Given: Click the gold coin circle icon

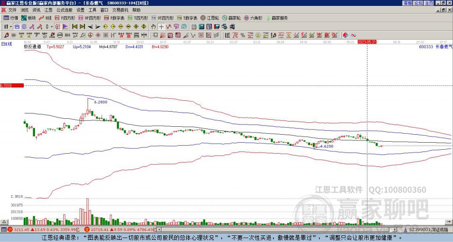Looking at the screenshot, I should pos(258,35).
